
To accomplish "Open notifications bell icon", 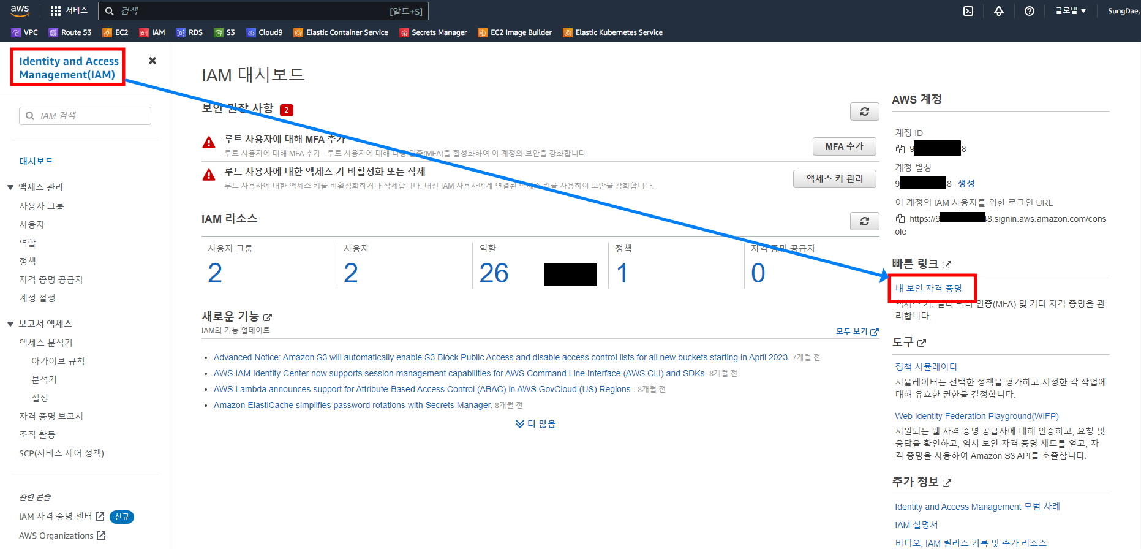I will (999, 11).
